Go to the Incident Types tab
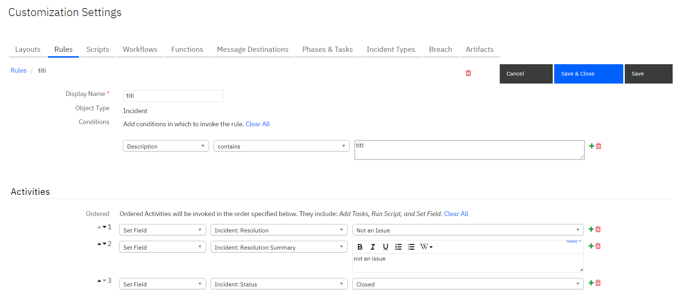The image size is (688, 297). 391,50
